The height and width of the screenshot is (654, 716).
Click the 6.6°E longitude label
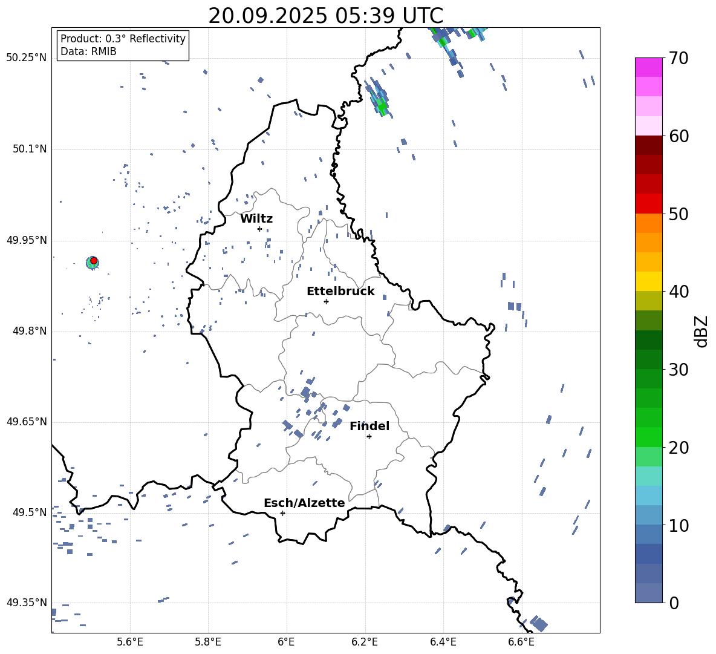pyautogui.click(x=521, y=642)
